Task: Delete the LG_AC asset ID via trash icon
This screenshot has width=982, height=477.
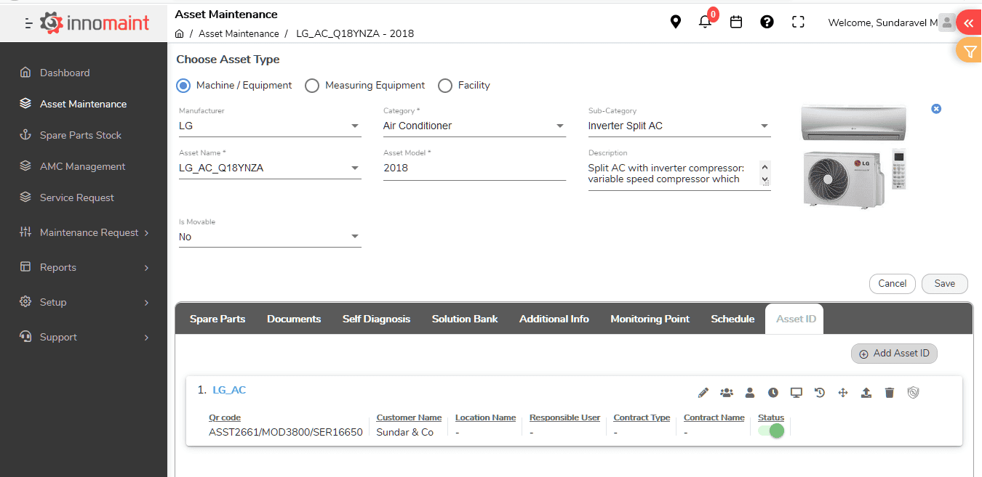Action: [889, 392]
